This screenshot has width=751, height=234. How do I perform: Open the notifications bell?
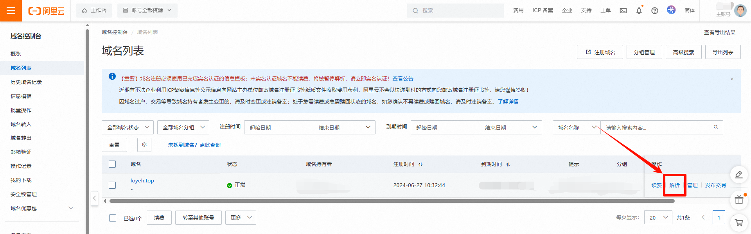pos(639,11)
